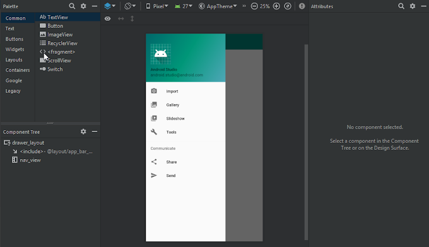Minimize the Attributes panel

point(423,6)
